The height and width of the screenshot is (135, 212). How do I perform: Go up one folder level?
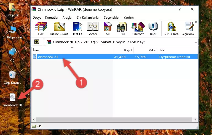37,42
